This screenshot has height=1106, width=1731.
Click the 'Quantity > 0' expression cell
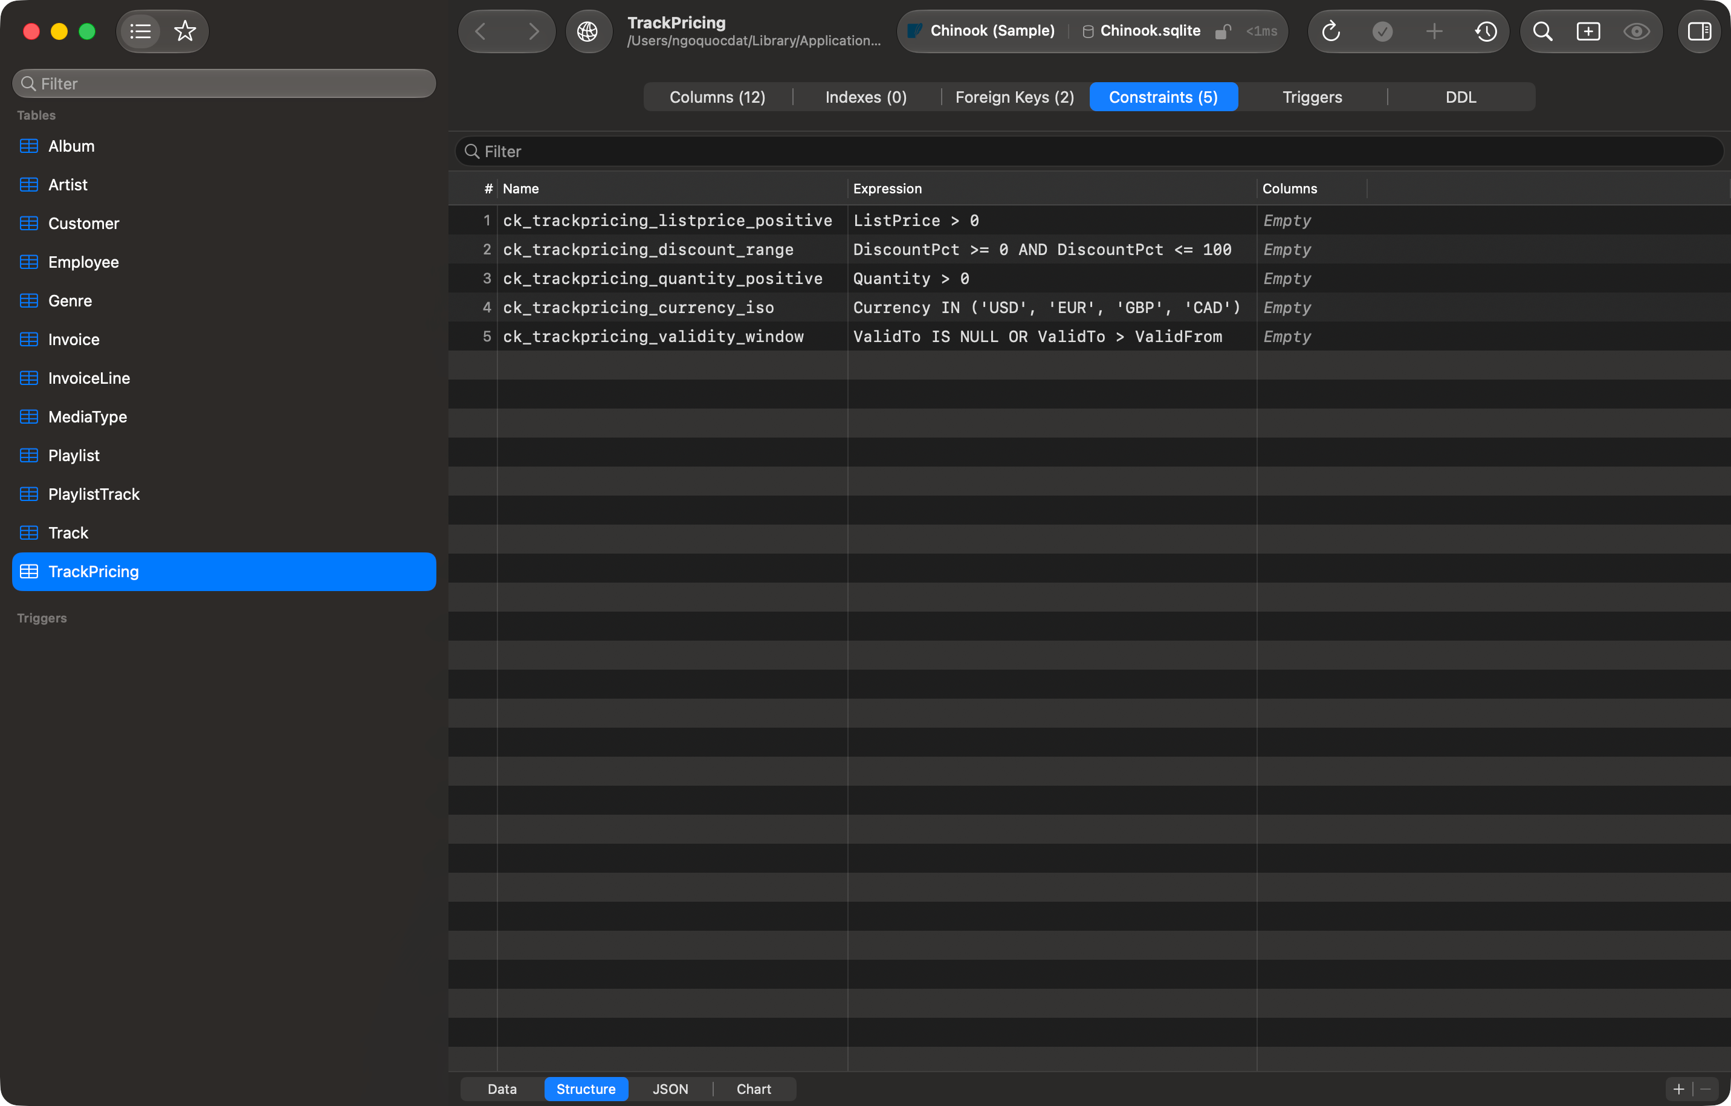[1052, 279]
